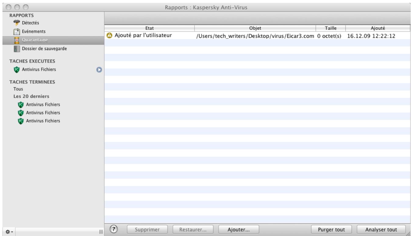The width and height of the screenshot is (411, 236).
Task: Click the "0 octet(s)" size cell
Action: (x=329, y=36)
